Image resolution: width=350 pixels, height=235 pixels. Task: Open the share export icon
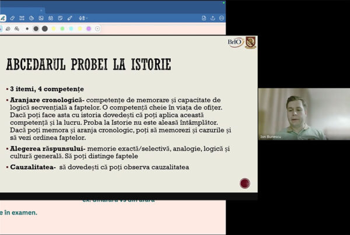[212, 18]
